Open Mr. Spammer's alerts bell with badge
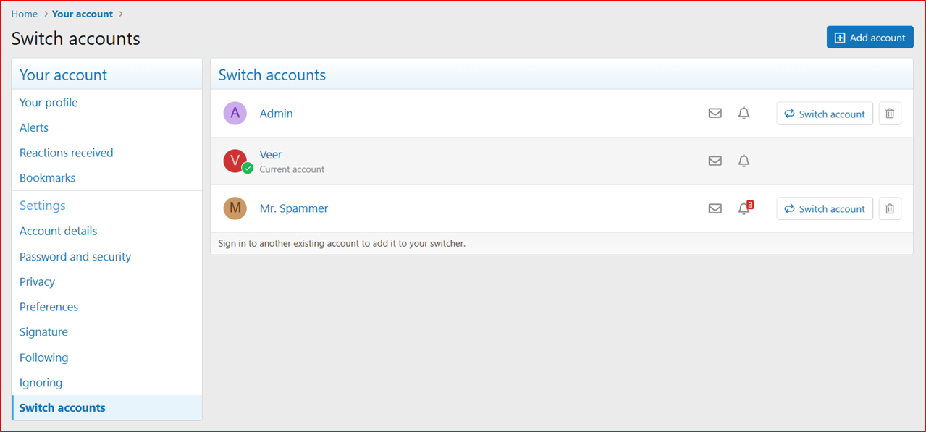 pyautogui.click(x=745, y=208)
